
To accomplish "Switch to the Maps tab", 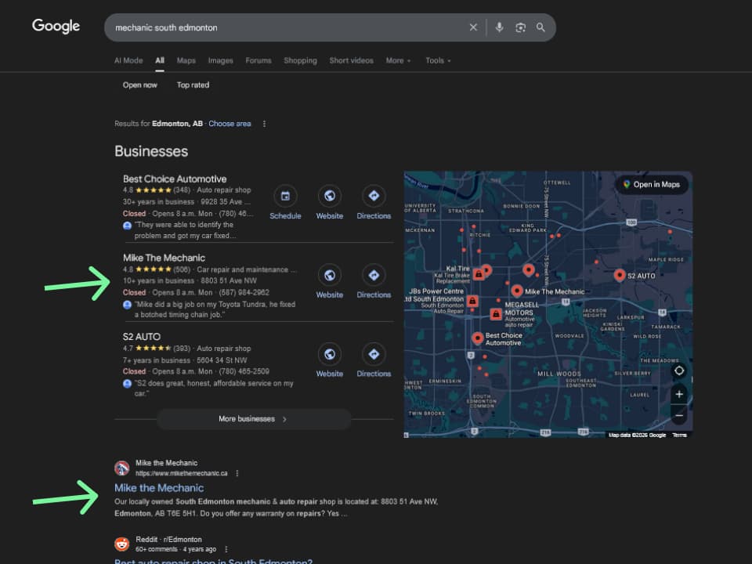I will 186,60.
